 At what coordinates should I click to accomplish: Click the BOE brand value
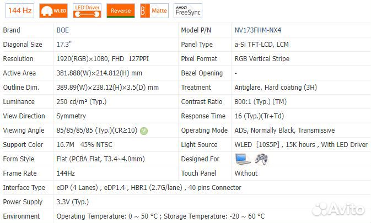(x=63, y=30)
